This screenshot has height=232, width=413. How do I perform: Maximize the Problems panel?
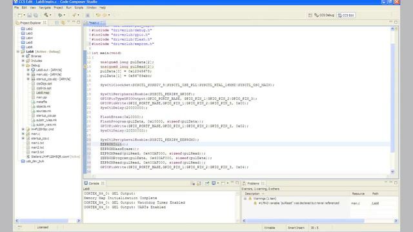(x=396, y=183)
